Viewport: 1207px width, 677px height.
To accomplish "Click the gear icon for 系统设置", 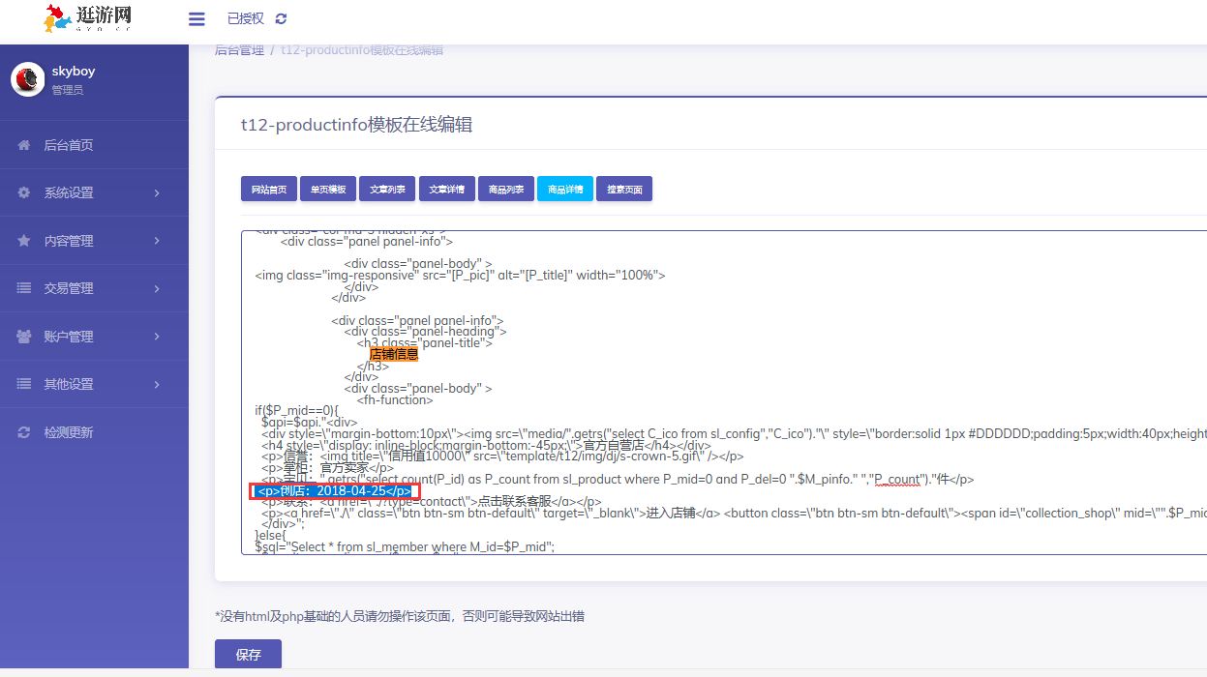I will (x=24, y=192).
